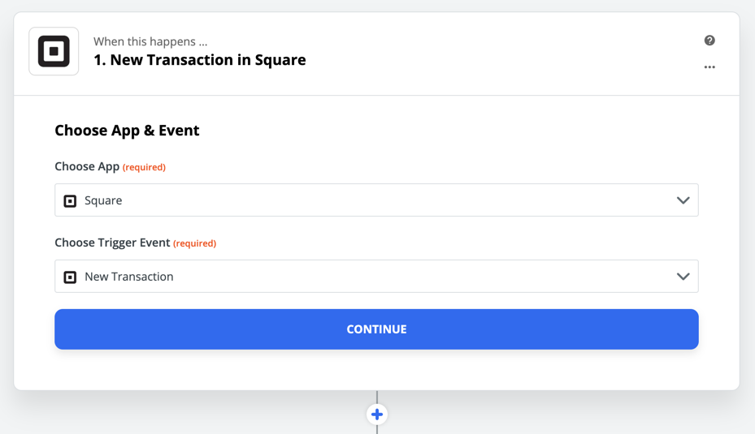755x434 pixels.
Task: Click the "Choose App & Event" heading
Action: tap(127, 131)
